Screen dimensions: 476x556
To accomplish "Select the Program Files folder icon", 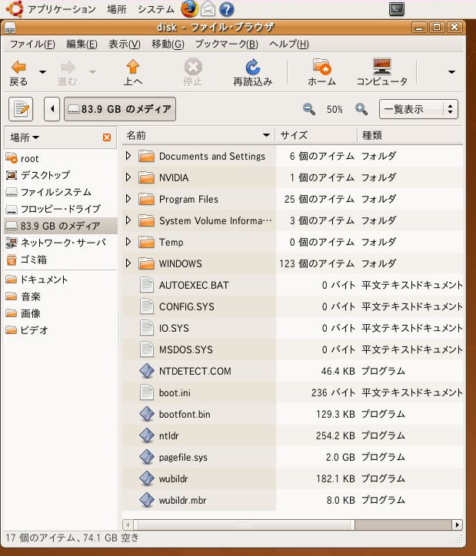I will click(146, 199).
